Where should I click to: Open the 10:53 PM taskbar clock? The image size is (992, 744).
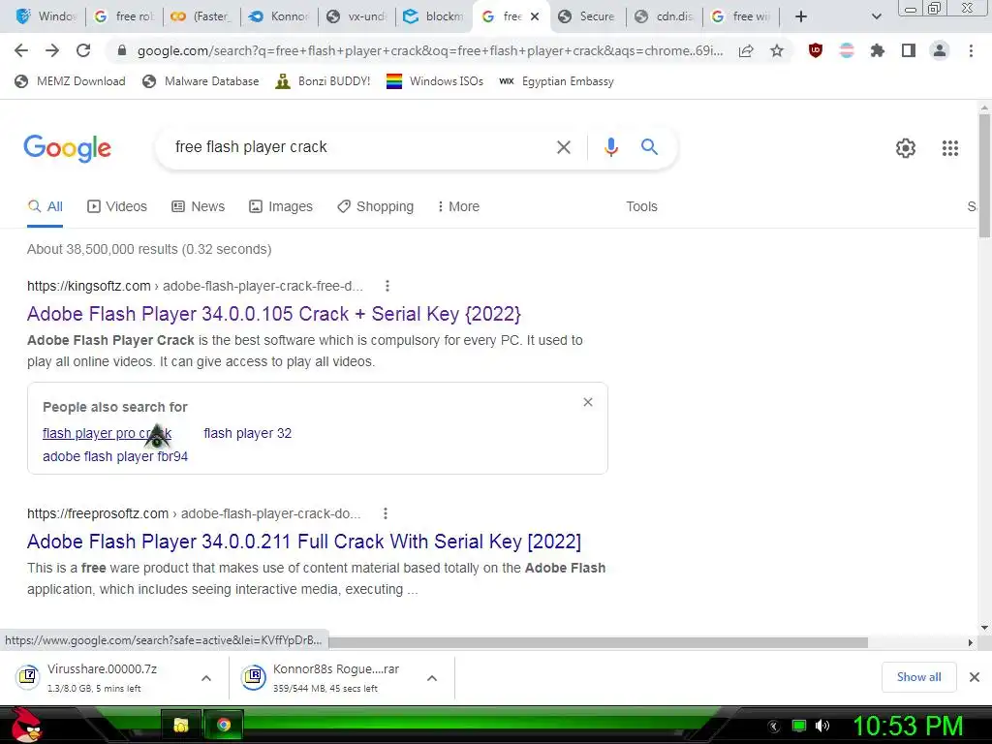pyautogui.click(x=908, y=726)
